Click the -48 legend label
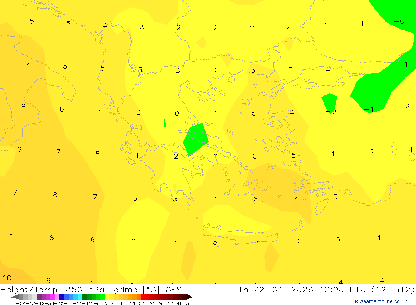The image size is (416, 305). (x=30, y=303)
